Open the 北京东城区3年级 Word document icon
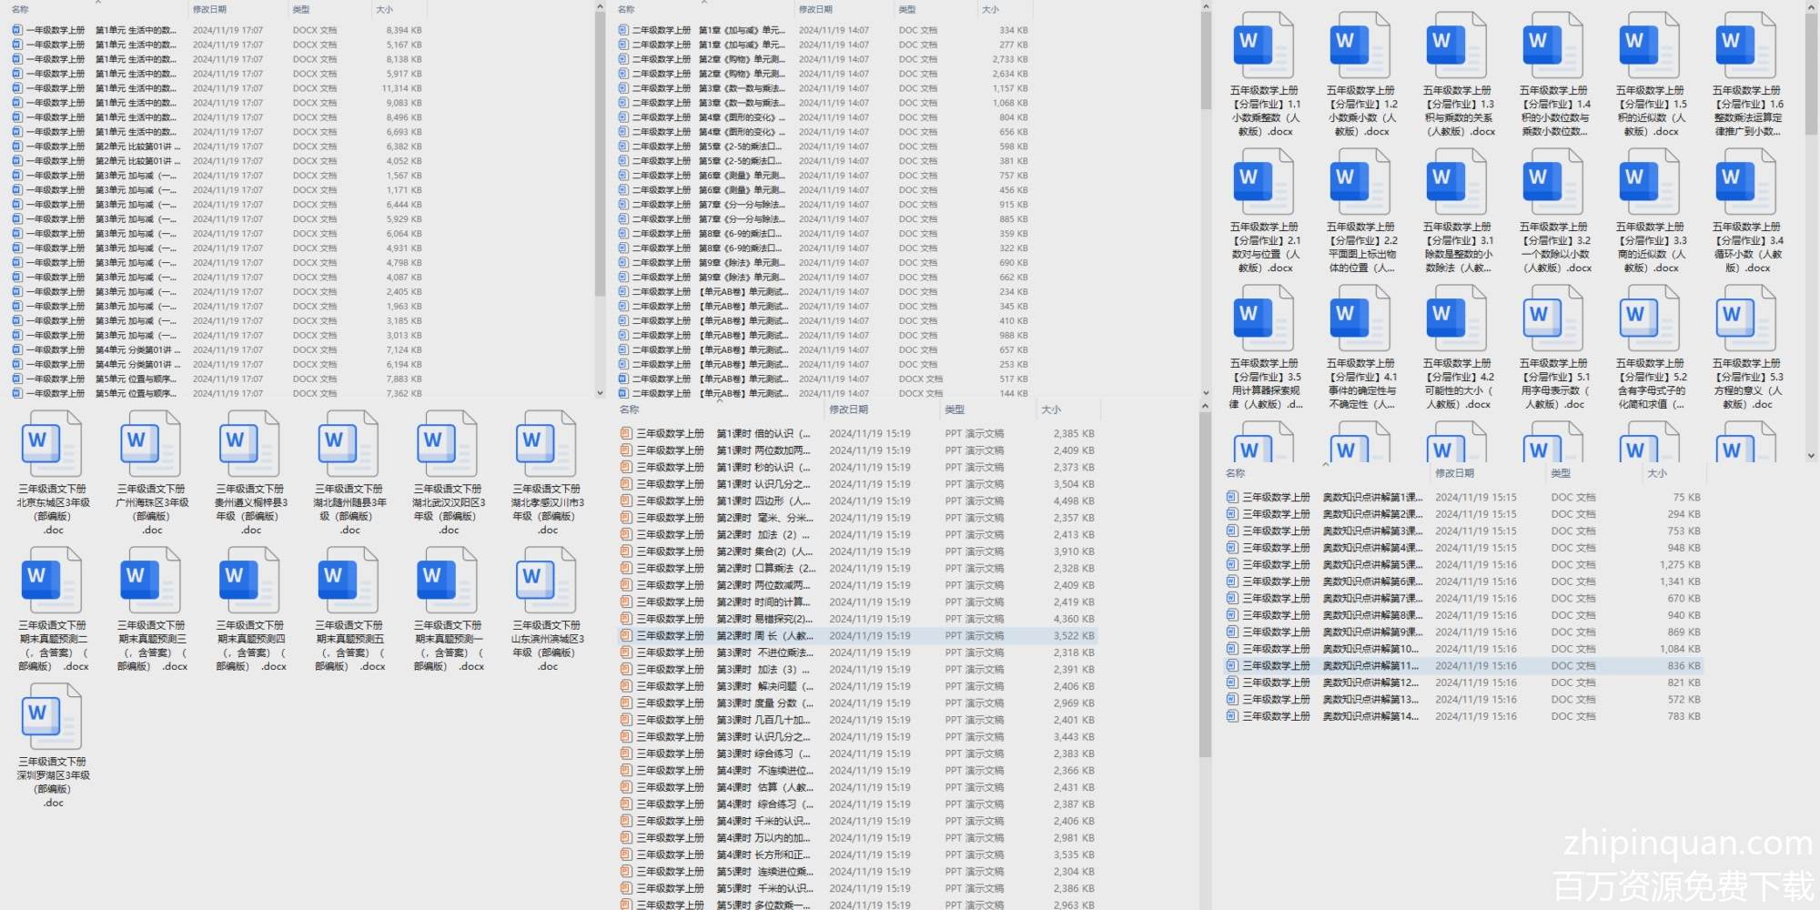The height and width of the screenshot is (910, 1820). 52,443
